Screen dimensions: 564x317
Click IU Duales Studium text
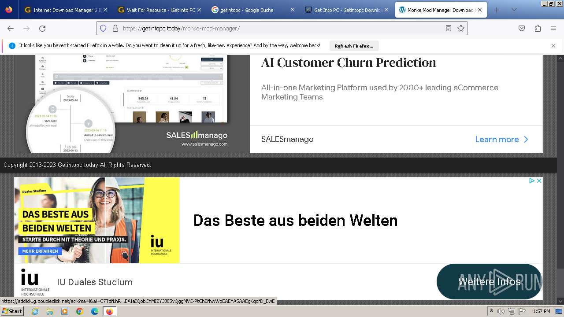coord(95,282)
